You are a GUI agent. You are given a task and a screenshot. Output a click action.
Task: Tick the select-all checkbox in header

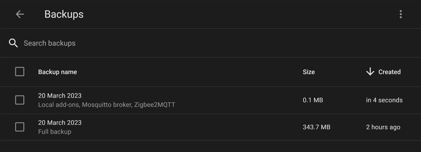[x=20, y=72]
